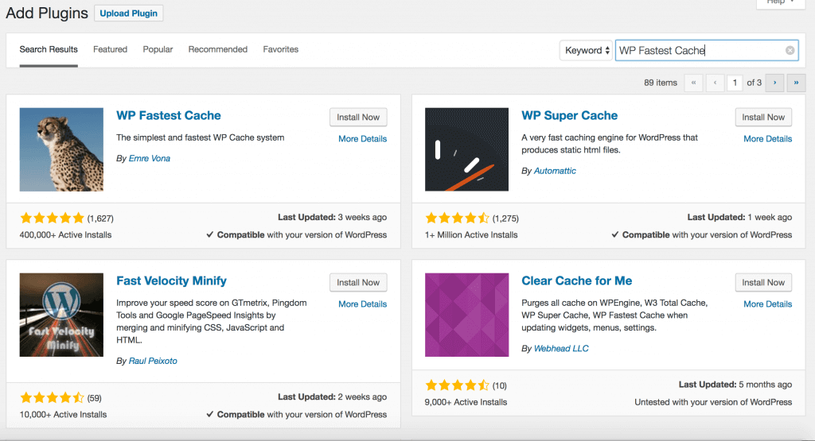Go to next results page
The width and height of the screenshot is (815, 441).
click(x=774, y=83)
